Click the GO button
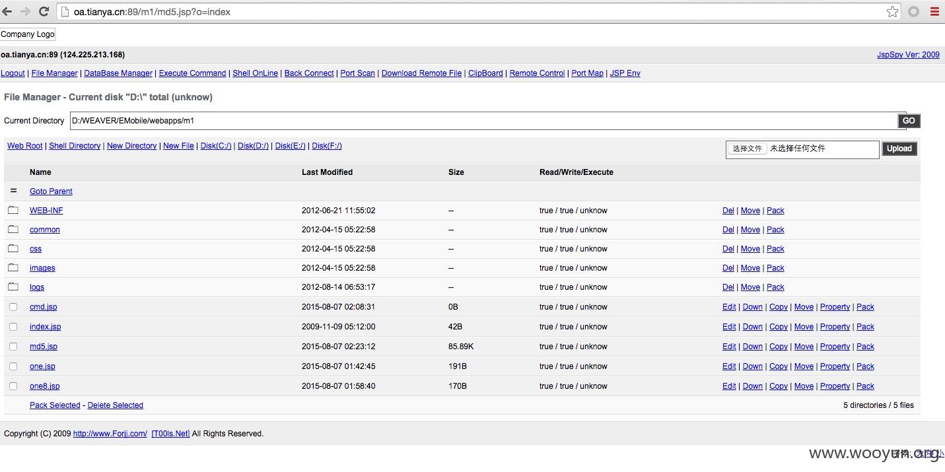This screenshot has width=945, height=472. coord(909,121)
